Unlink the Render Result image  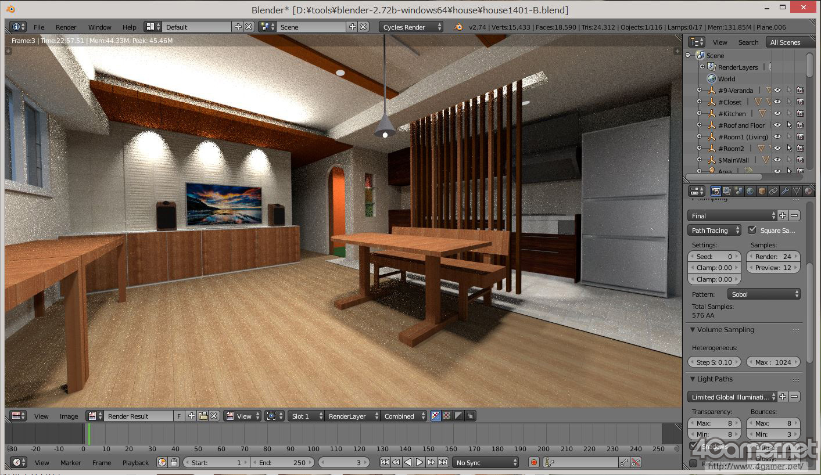(214, 416)
